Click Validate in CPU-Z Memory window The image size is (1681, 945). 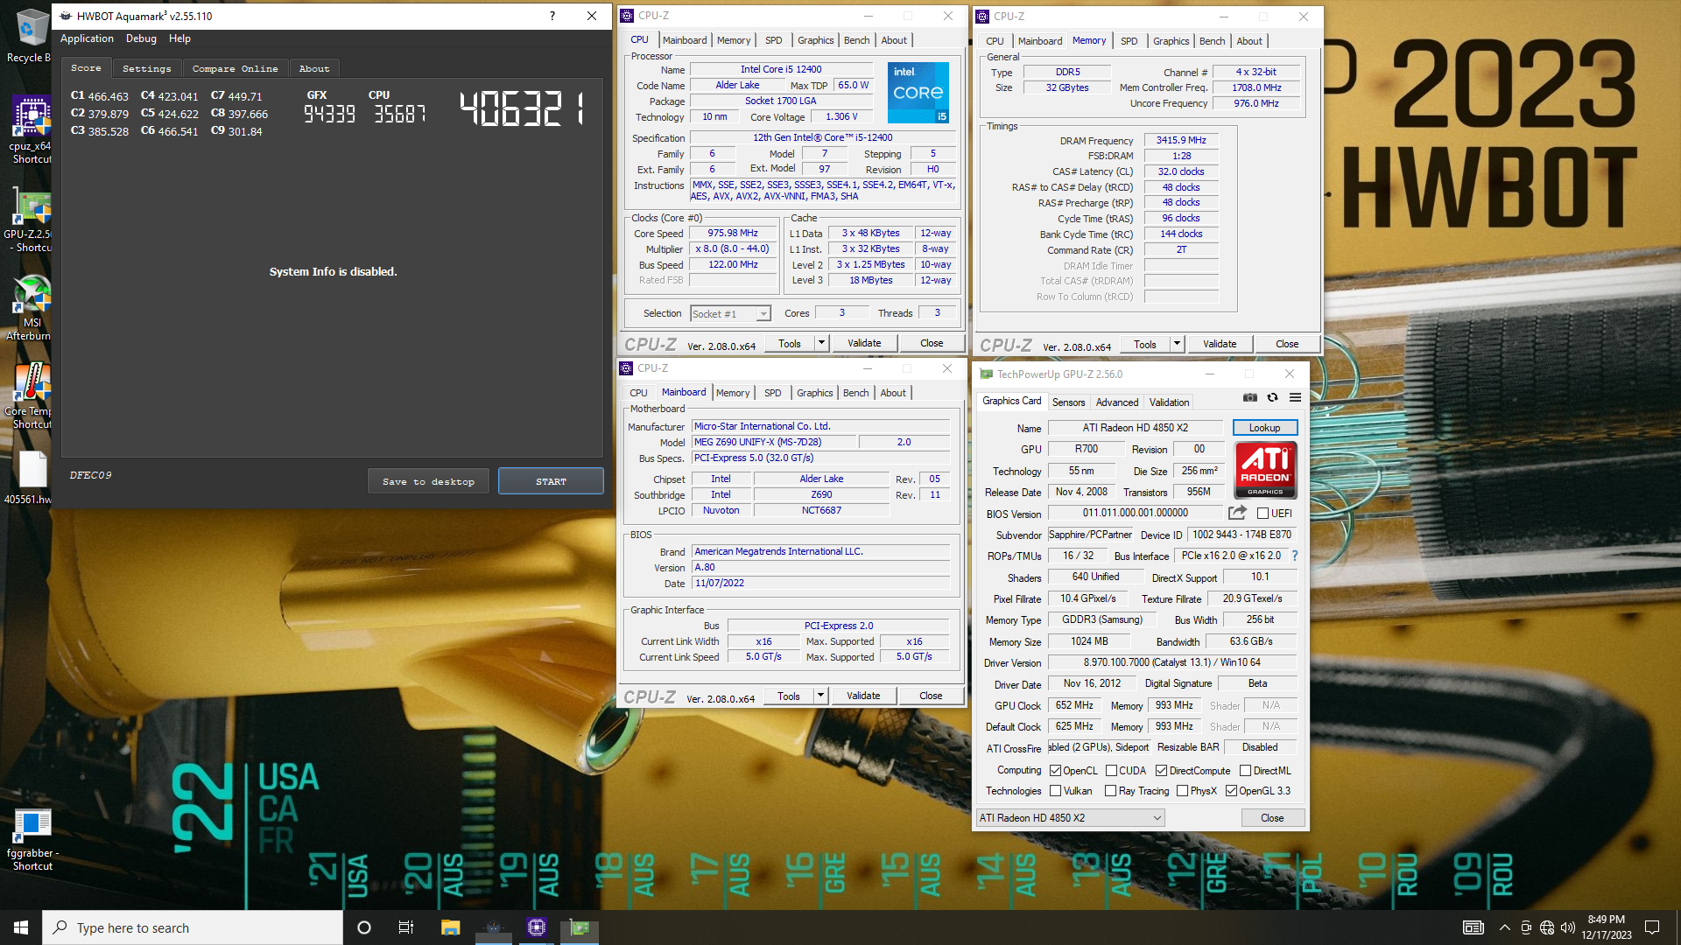(x=1220, y=344)
